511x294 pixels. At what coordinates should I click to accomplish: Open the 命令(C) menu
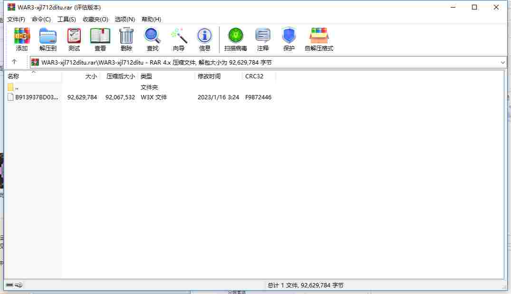[41, 19]
